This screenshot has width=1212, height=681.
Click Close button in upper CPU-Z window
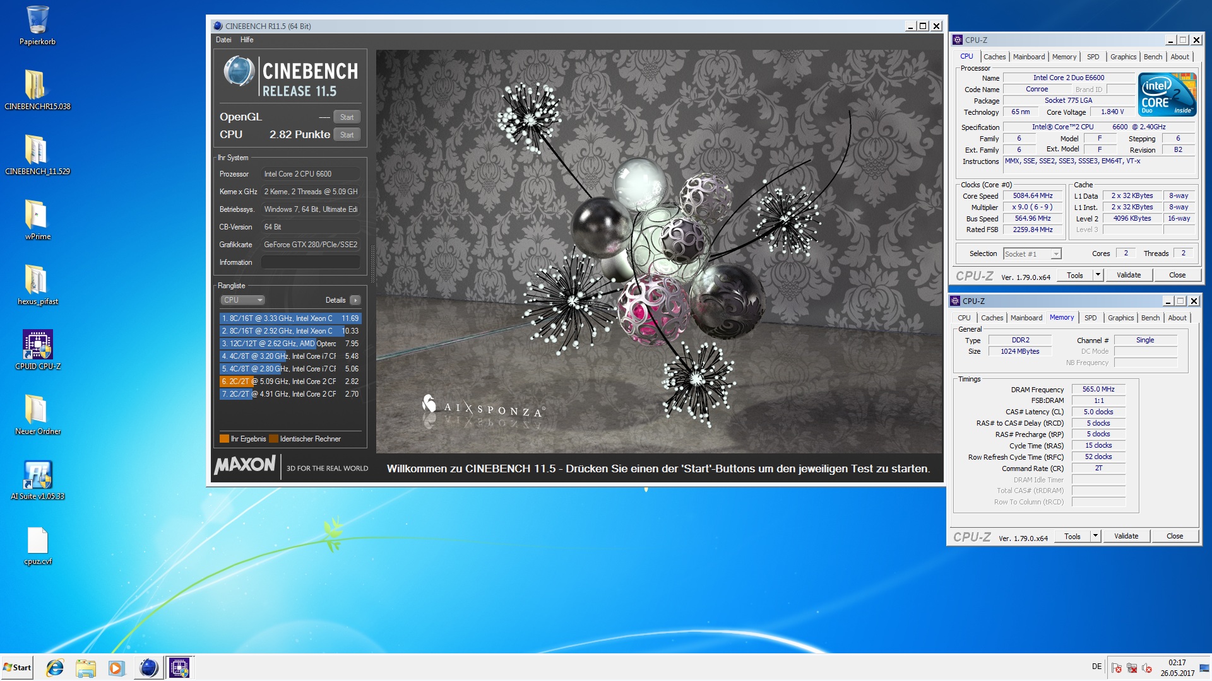[1177, 276]
